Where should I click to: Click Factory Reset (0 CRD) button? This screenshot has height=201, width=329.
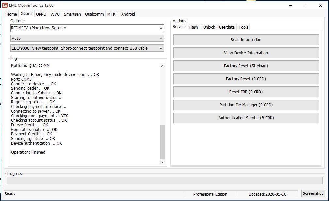pyautogui.click(x=246, y=79)
